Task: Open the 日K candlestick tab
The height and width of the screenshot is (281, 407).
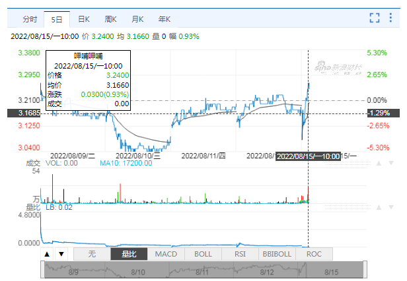Action: pyautogui.click(x=84, y=20)
